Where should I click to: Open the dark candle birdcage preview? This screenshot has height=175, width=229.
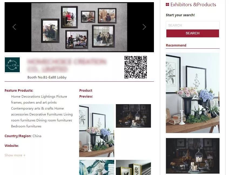(x=133, y=116)
